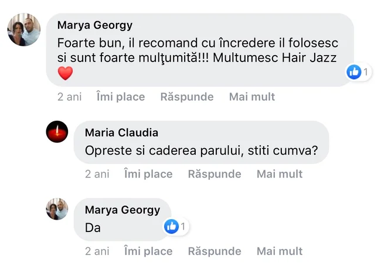This screenshot has width=381, height=266.
Task: Like Maria Claudia's reply via 'Îmi place'
Action: tap(148, 173)
